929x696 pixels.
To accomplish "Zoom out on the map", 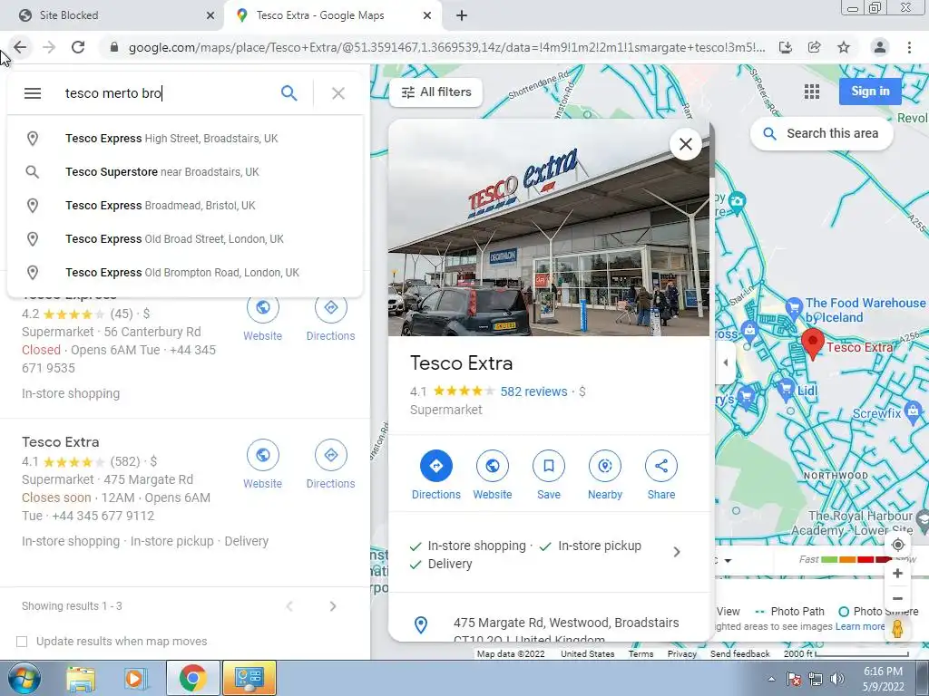I will point(897,599).
